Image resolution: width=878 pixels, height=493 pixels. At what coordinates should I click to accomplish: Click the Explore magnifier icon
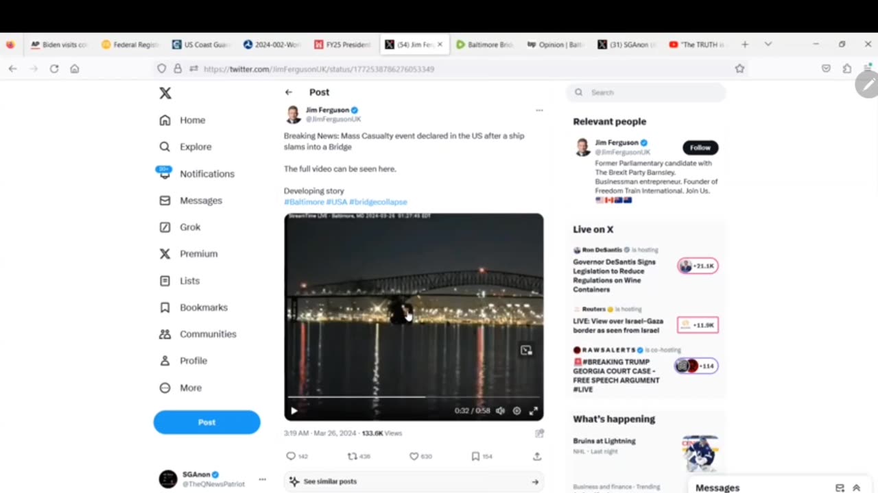click(x=165, y=147)
